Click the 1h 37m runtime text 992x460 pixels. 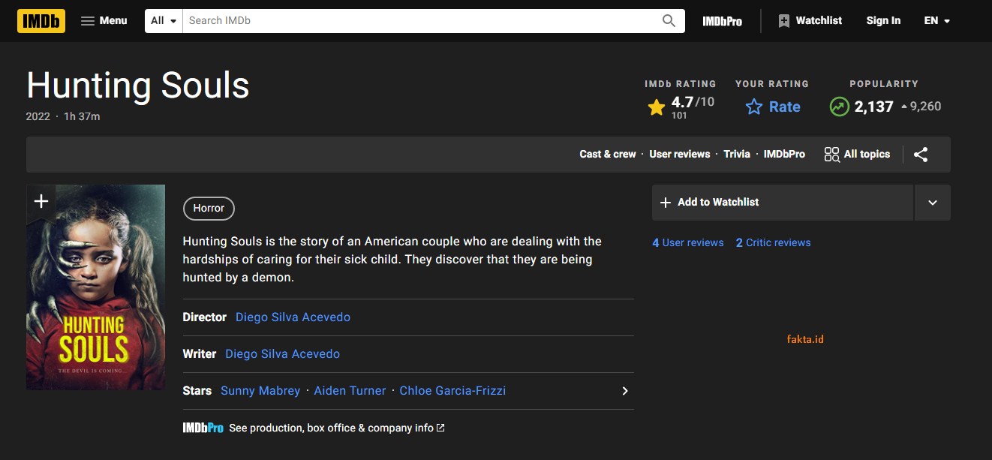[82, 116]
